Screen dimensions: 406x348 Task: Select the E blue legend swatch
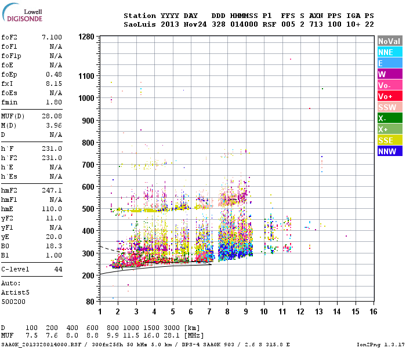(x=390, y=63)
